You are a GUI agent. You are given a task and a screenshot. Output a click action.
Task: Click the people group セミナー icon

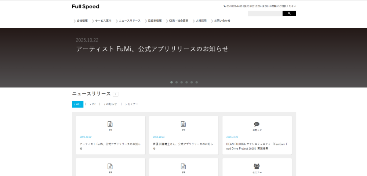(257, 166)
